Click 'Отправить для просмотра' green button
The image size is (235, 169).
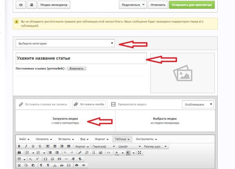[x=192, y=5]
